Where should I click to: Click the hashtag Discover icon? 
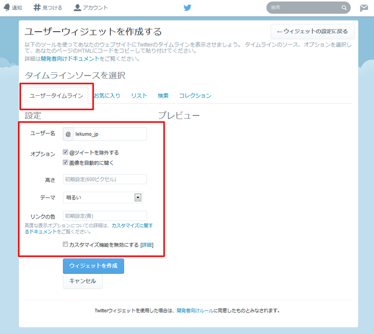click(x=37, y=7)
